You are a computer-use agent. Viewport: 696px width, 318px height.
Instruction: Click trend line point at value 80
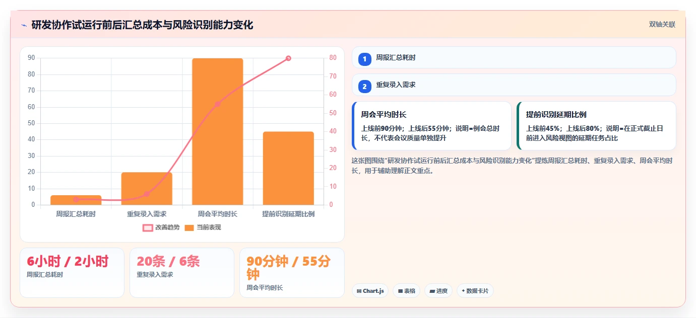(x=288, y=58)
